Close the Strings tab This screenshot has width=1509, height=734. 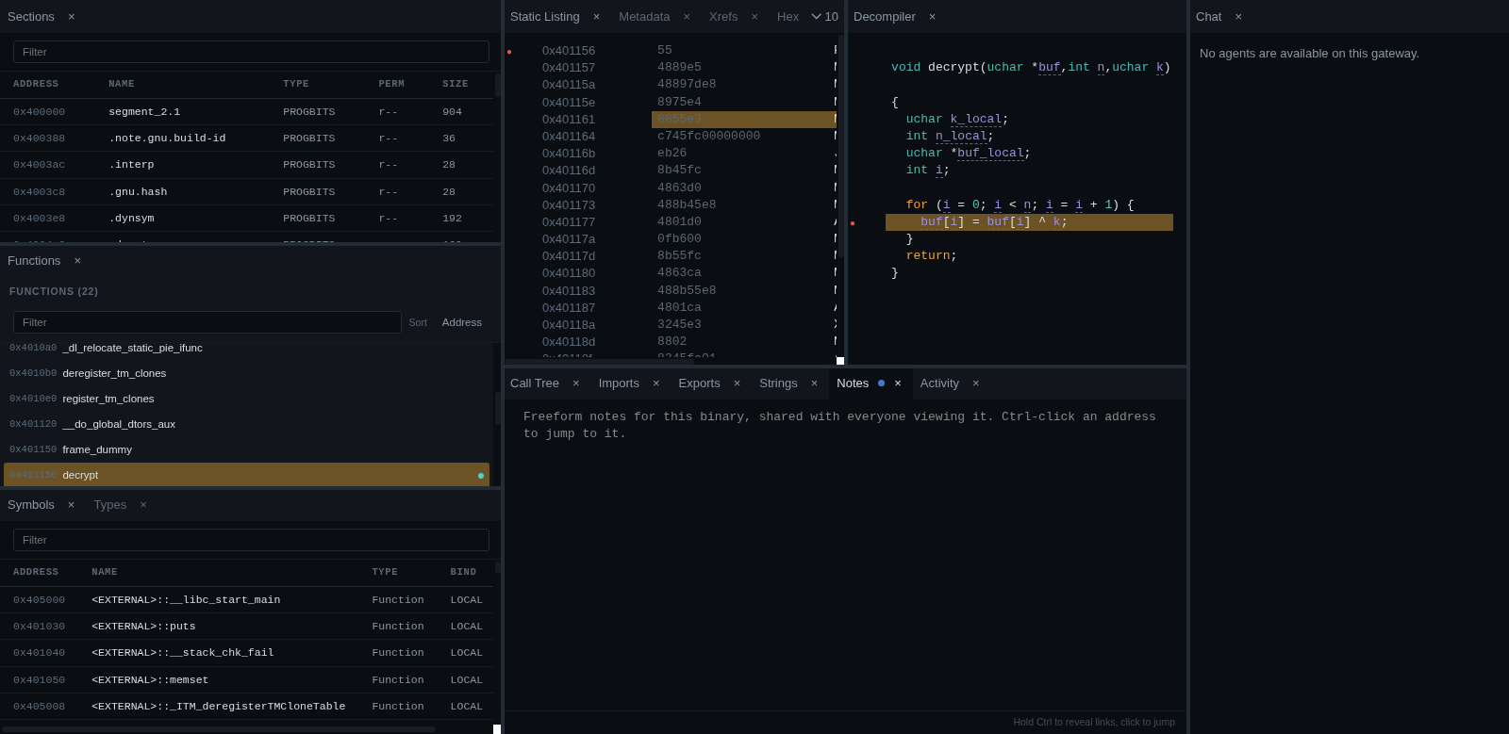tap(814, 383)
